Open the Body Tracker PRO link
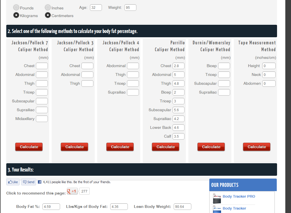The height and width of the screenshot is (213, 291). [239, 197]
